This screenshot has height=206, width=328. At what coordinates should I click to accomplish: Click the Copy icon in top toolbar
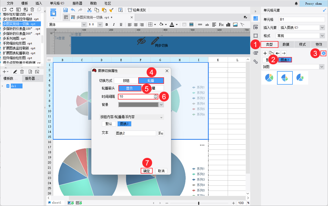coord(97,10)
